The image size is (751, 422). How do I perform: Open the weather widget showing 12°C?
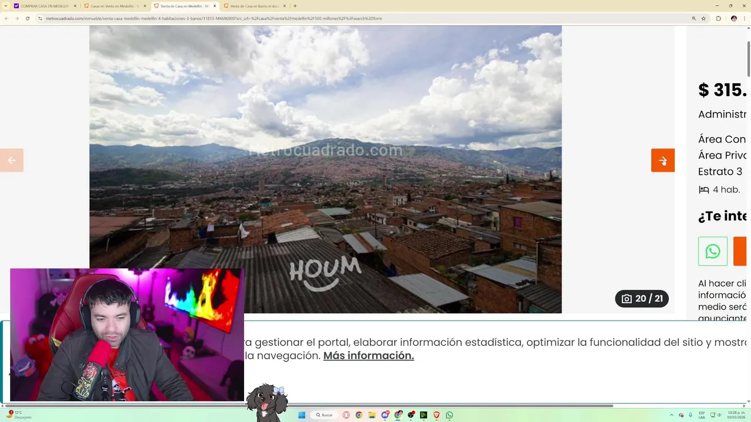20,415
